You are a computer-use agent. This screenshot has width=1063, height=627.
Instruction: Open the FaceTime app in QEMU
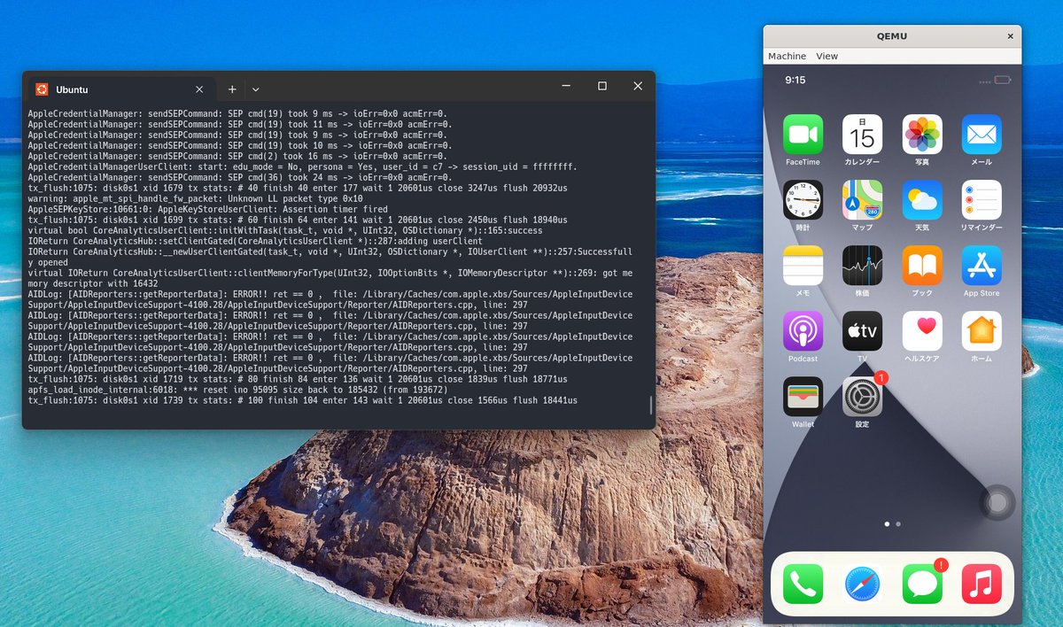point(803,135)
